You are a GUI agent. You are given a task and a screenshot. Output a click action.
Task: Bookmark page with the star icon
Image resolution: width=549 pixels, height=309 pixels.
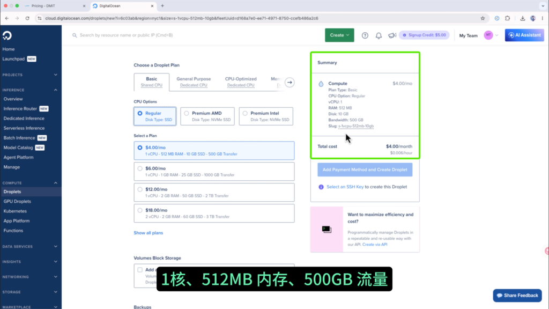483,18
